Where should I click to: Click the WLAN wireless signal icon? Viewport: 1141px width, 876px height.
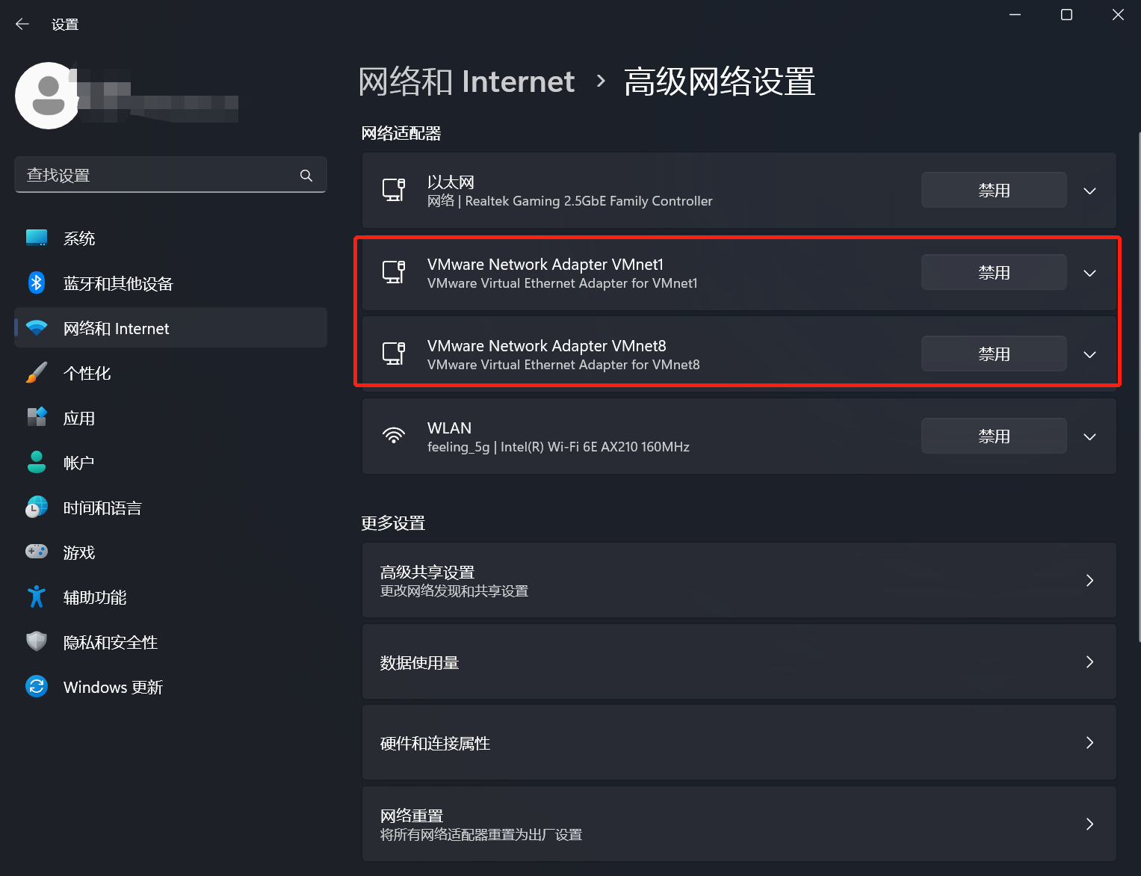tap(394, 437)
